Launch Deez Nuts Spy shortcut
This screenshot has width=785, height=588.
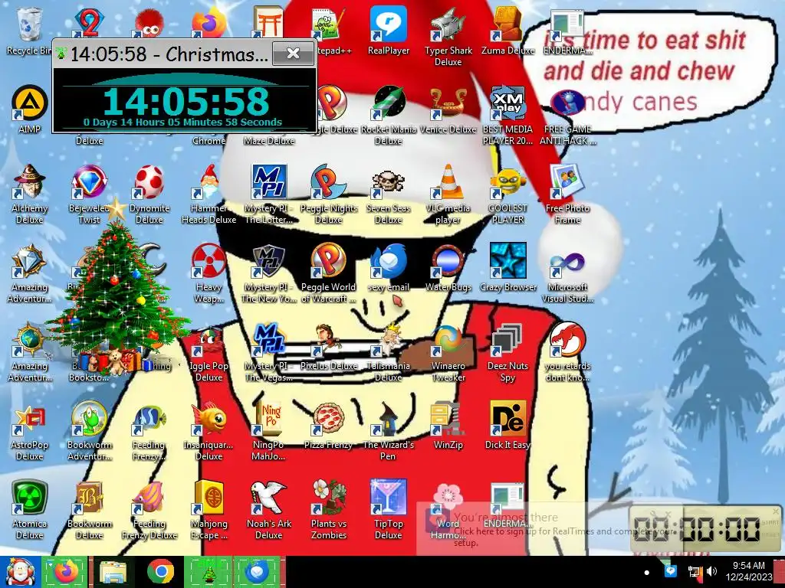pyautogui.click(x=507, y=352)
